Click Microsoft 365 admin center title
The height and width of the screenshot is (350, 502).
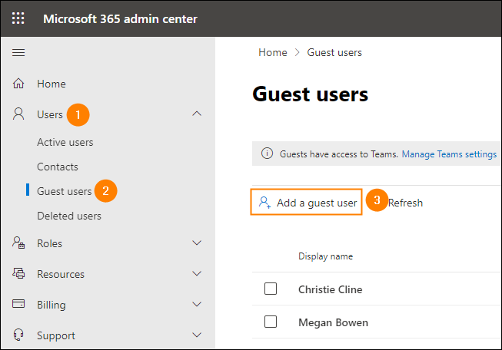(x=120, y=19)
